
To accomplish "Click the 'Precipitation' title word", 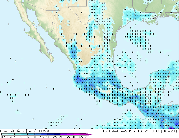I will coord(12,131).
